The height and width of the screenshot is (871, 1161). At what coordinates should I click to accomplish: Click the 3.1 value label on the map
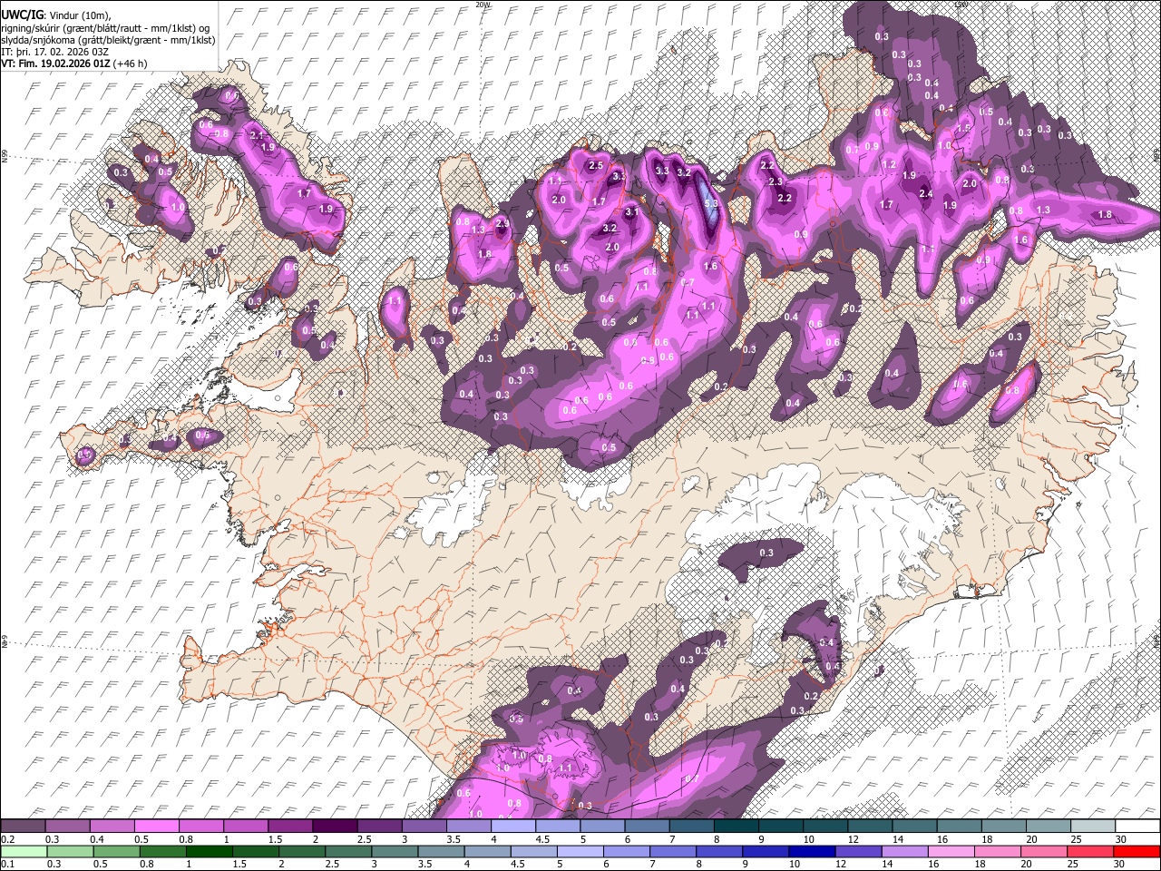631,212
